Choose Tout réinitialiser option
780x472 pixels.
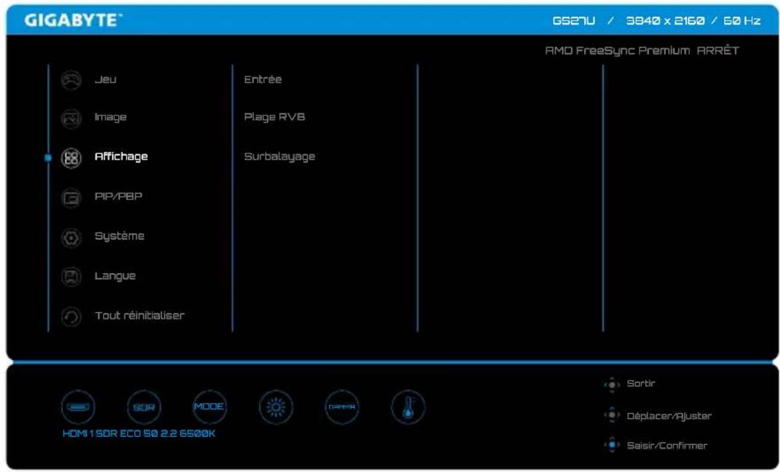click(x=139, y=316)
